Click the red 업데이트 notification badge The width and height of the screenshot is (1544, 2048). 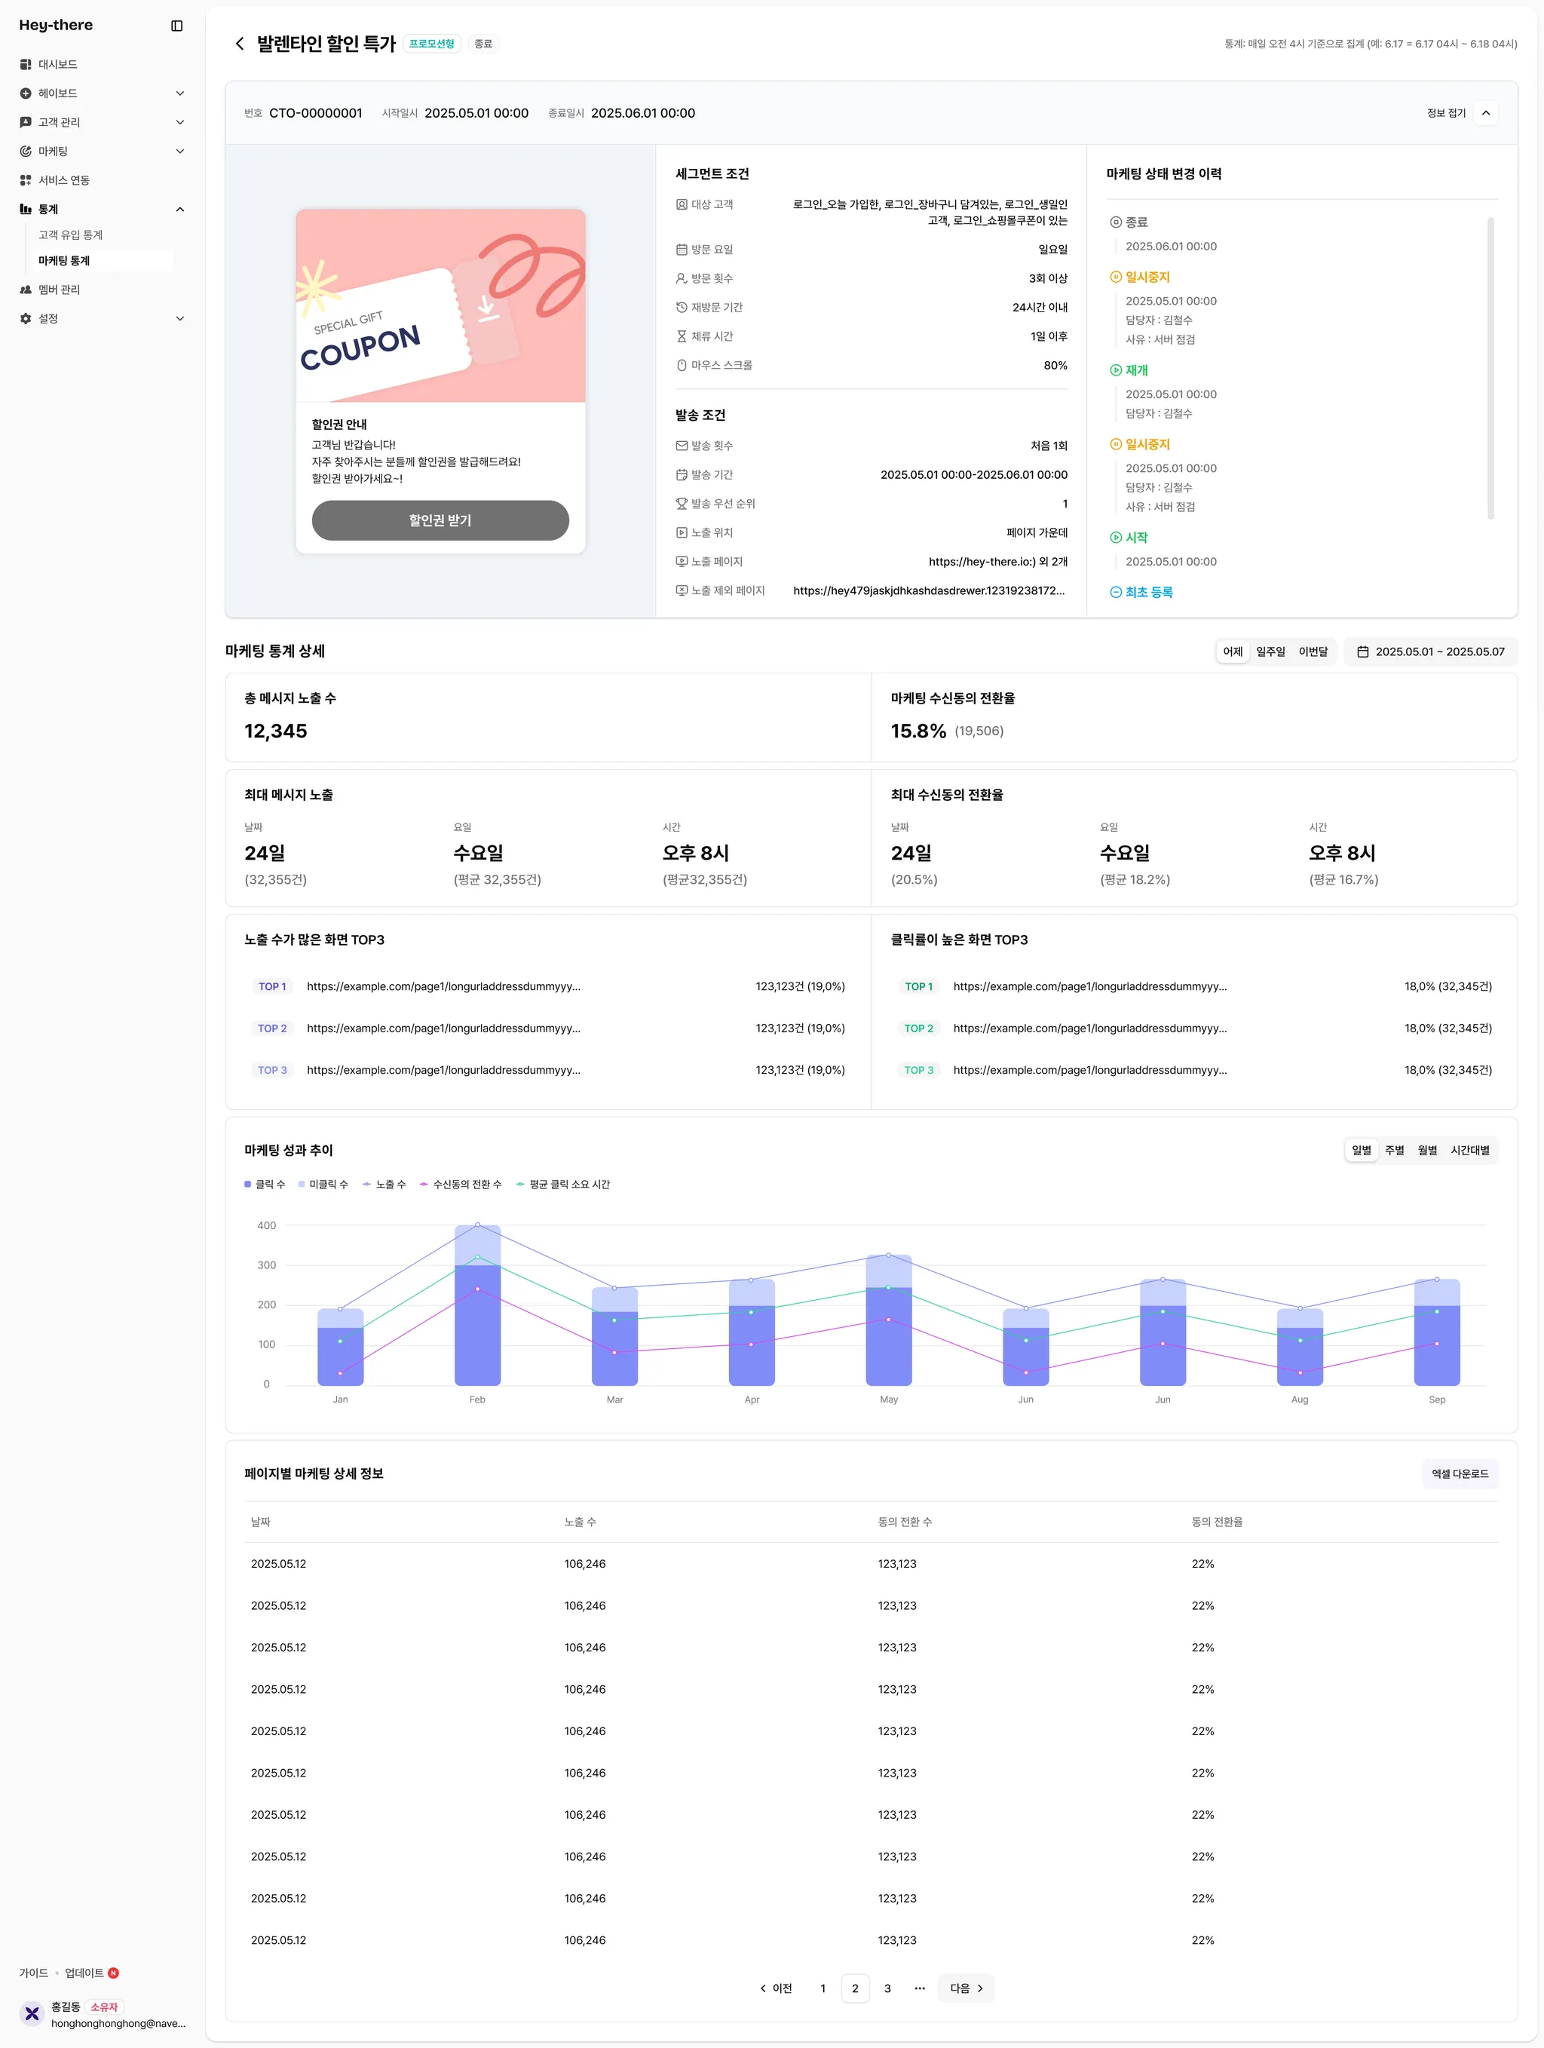(x=114, y=1973)
